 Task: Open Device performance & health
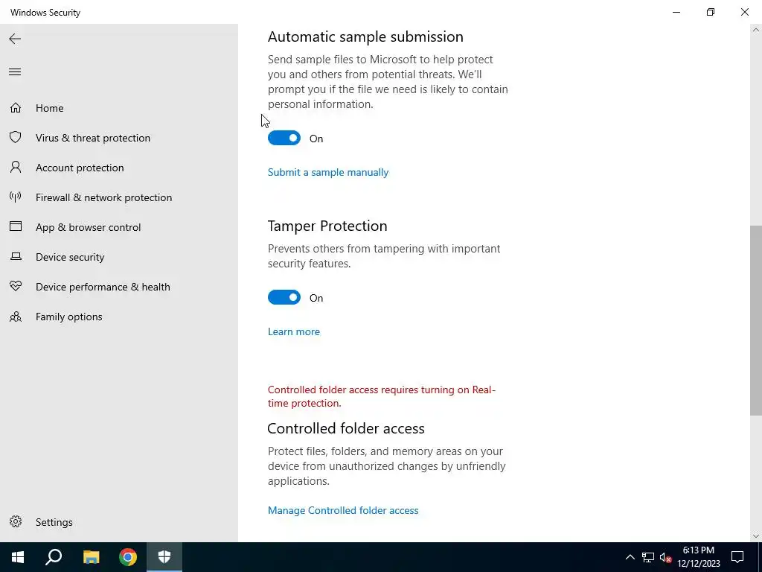(x=103, y=287)
